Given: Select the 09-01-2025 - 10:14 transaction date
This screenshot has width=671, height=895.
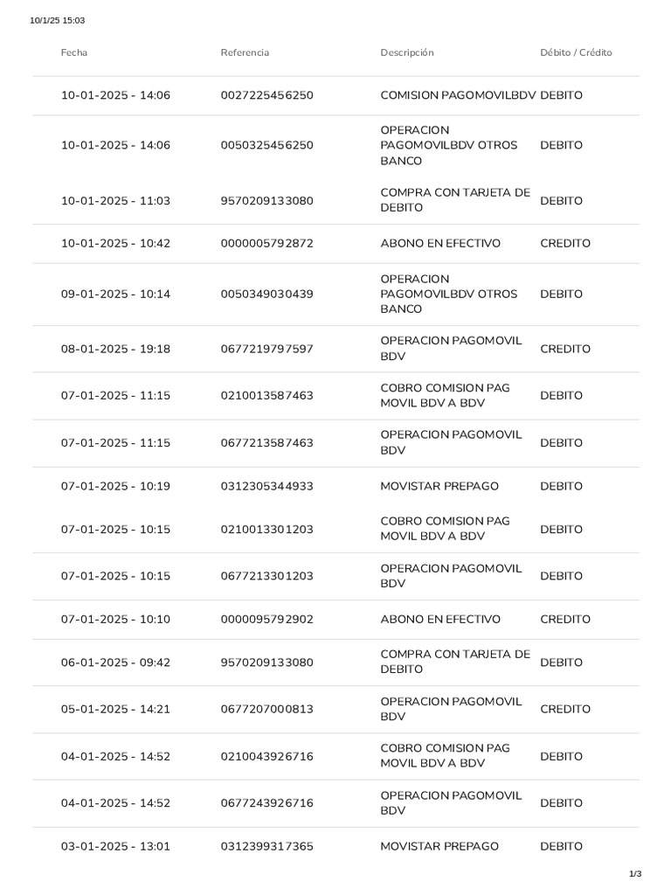Looking at the screenshot, I should coord(115,295).
